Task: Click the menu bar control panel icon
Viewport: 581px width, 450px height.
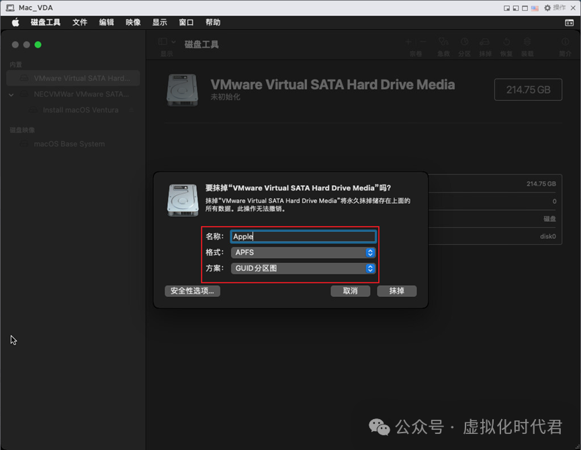Action: point(569,23)
